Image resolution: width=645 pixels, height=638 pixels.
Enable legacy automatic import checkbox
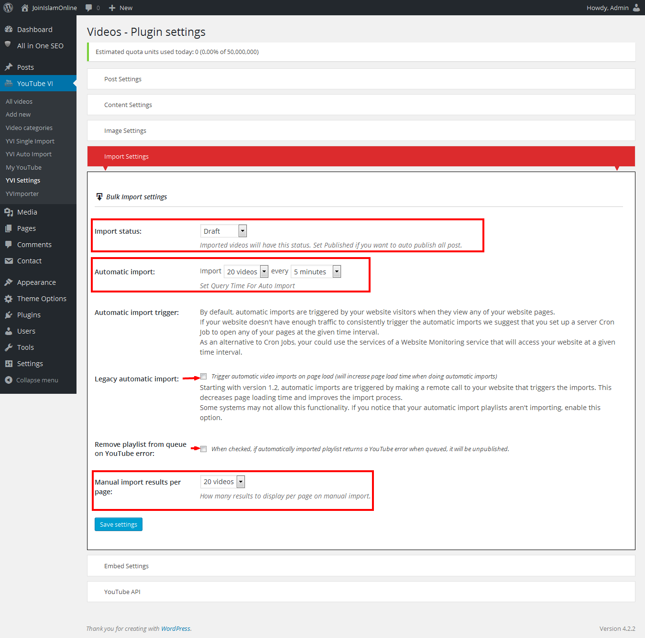click(204, 377)
